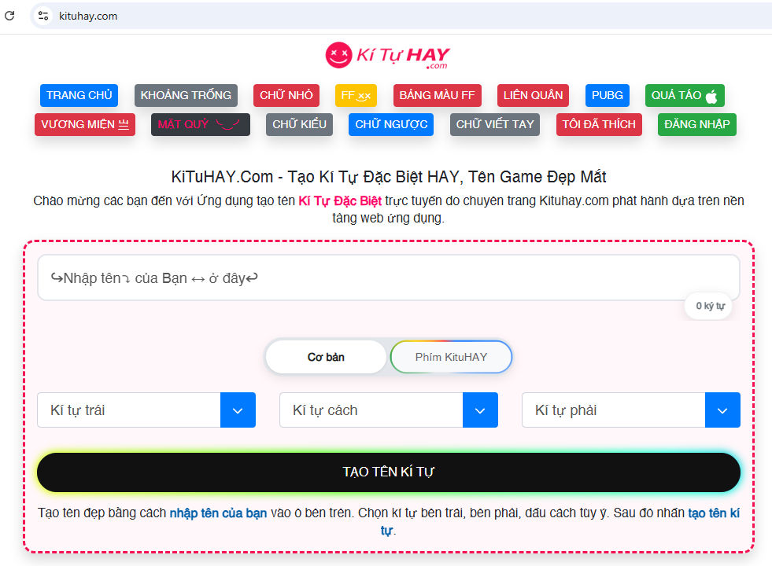Viewport: 772px width, 566px height.
Task: Click the tạo tên kí tự link
Action: (714, 513)
